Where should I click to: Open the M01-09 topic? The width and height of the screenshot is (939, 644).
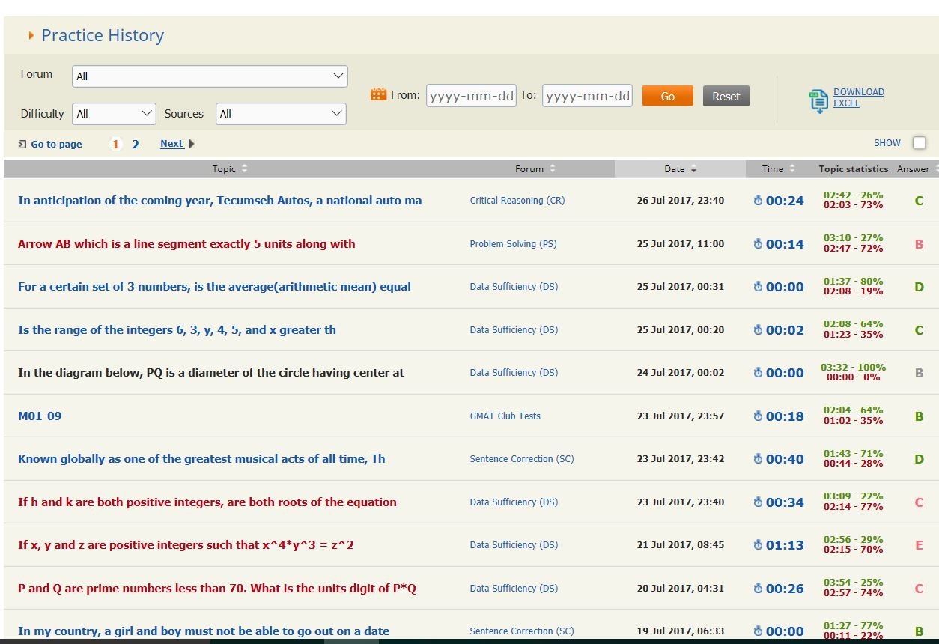pos(40,416)
